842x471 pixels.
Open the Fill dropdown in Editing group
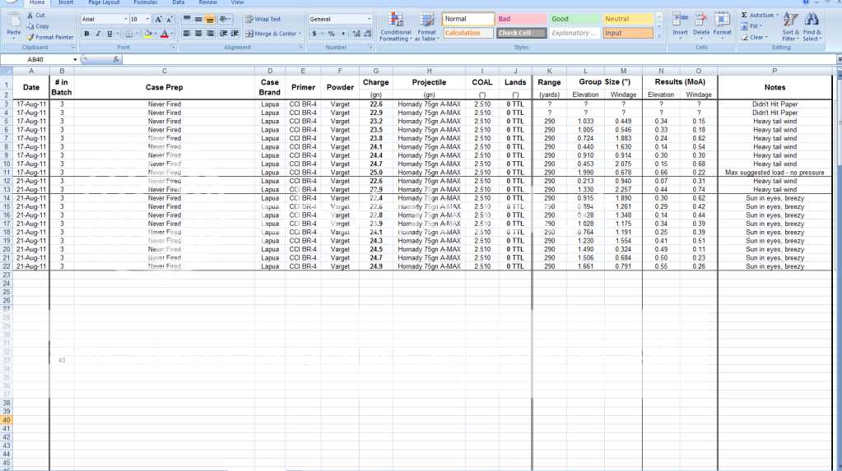[x=751, y=25]
